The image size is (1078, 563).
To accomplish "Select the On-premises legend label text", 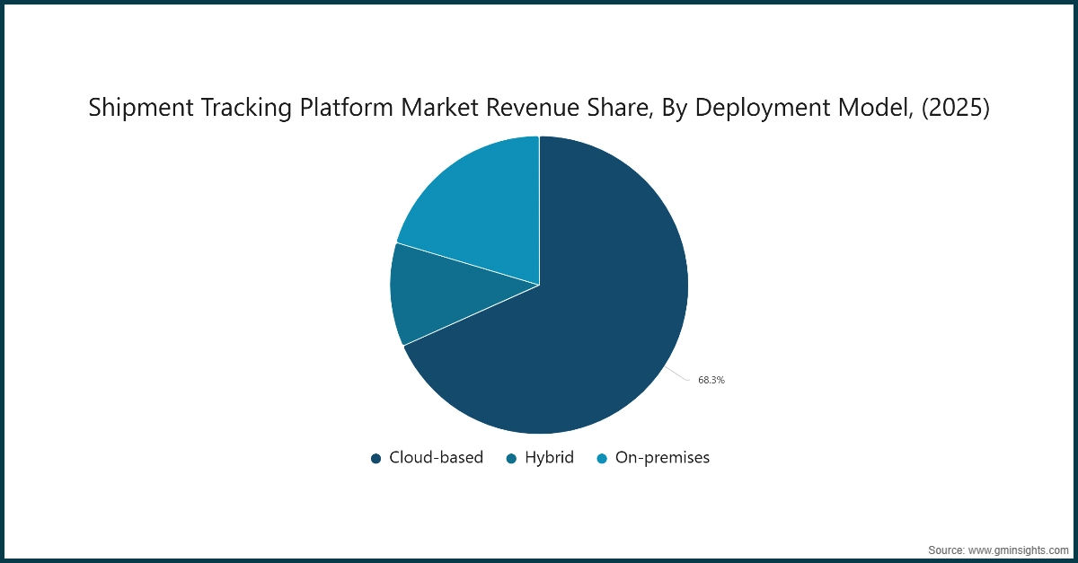I will (x=661, y=458).
